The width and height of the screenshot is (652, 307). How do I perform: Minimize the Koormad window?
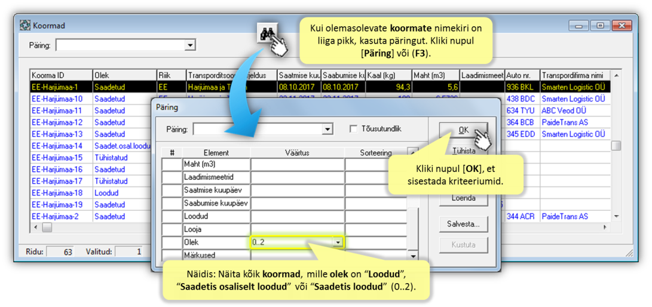pyautogui.click(x=579, y=26)
